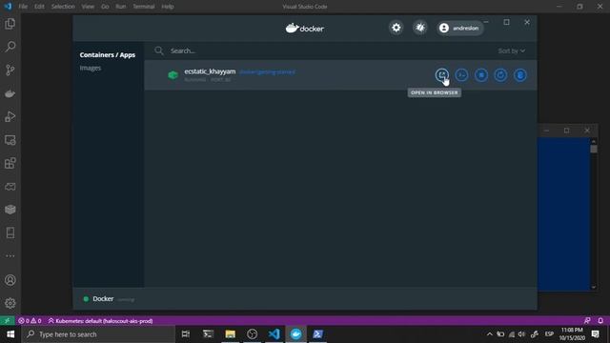The width and height of the screenshot is (610, 343).
Task: Open notifications bell in status bar
Action: pos(600,321)
